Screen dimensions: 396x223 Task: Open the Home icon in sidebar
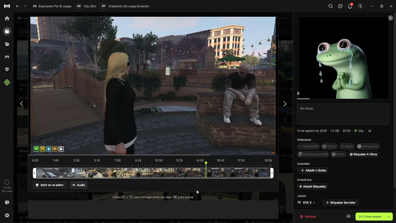7,18
